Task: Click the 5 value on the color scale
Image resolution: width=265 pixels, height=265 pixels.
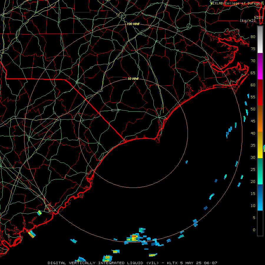Action: coord(254,218)
